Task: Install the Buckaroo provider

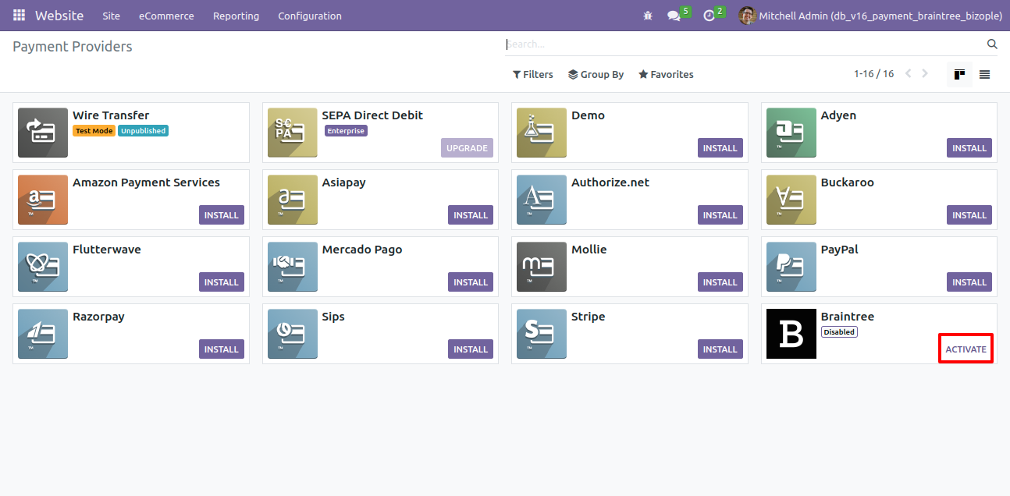Action: coord(969,215)
